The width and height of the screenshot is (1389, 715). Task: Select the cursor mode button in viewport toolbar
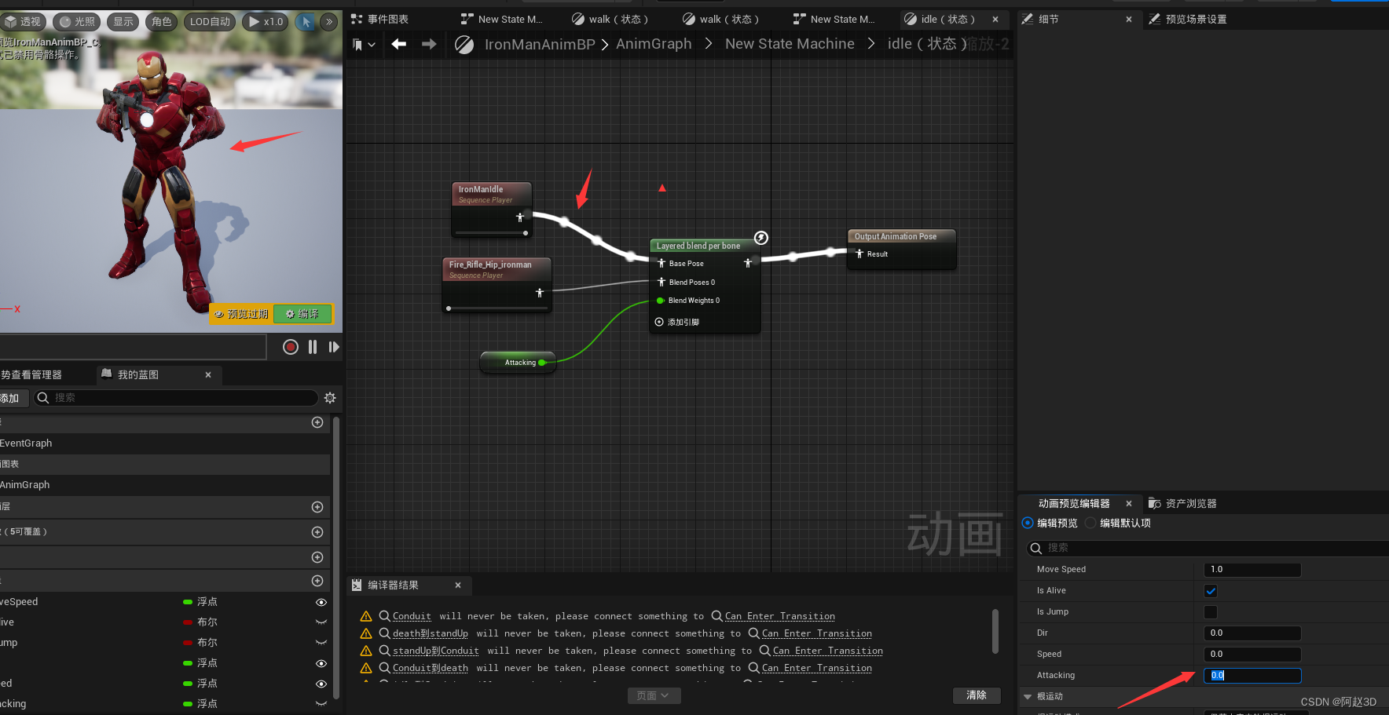pyautogui.click(x=306, y=22)
